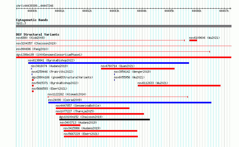Click the 44446k ruler label

(x=197, y=11)
